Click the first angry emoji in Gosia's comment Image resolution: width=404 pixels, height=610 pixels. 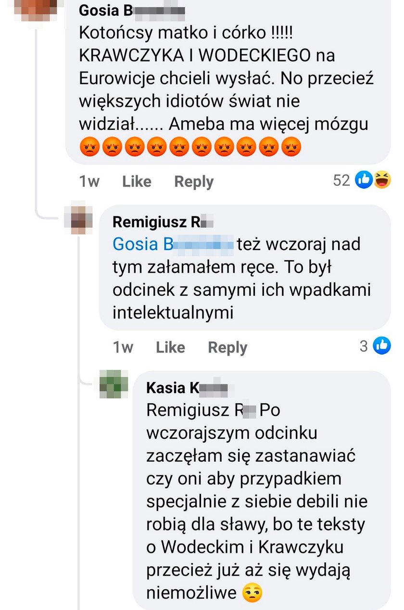tap(89, 147)
